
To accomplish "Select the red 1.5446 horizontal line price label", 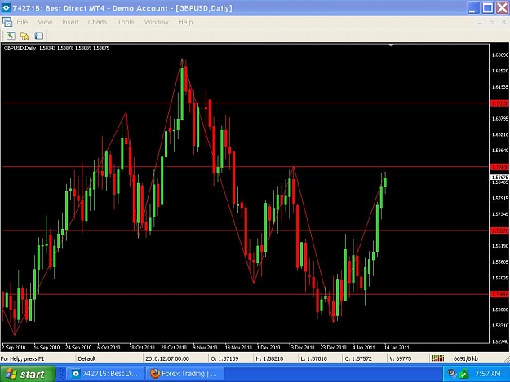I will tap(499, 294).
